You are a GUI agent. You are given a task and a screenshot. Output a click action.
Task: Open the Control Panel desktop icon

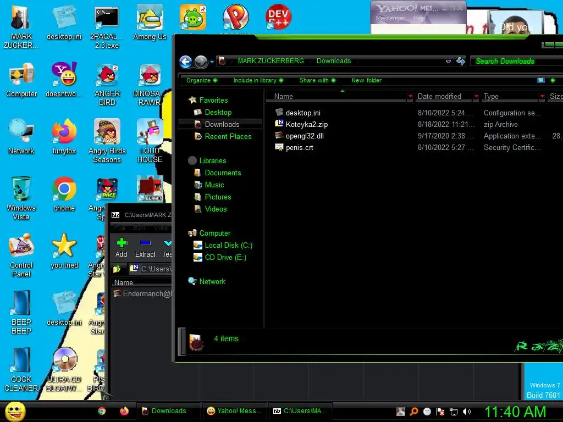tap(21, 255)
